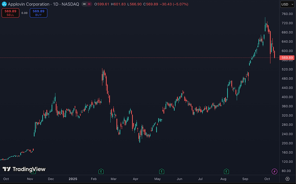This screenshot has width=296, height=184.
Task: Click the Applovin logo icon
Action: pyautogui.click(x=4, y=4)
